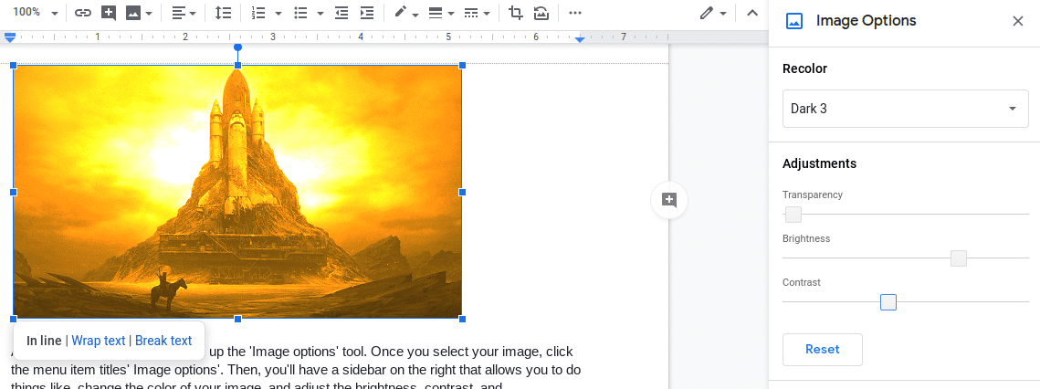Collapse the toolbar with the chevron
Viewport: 1040px width, 389px height.
coord(752,13)
